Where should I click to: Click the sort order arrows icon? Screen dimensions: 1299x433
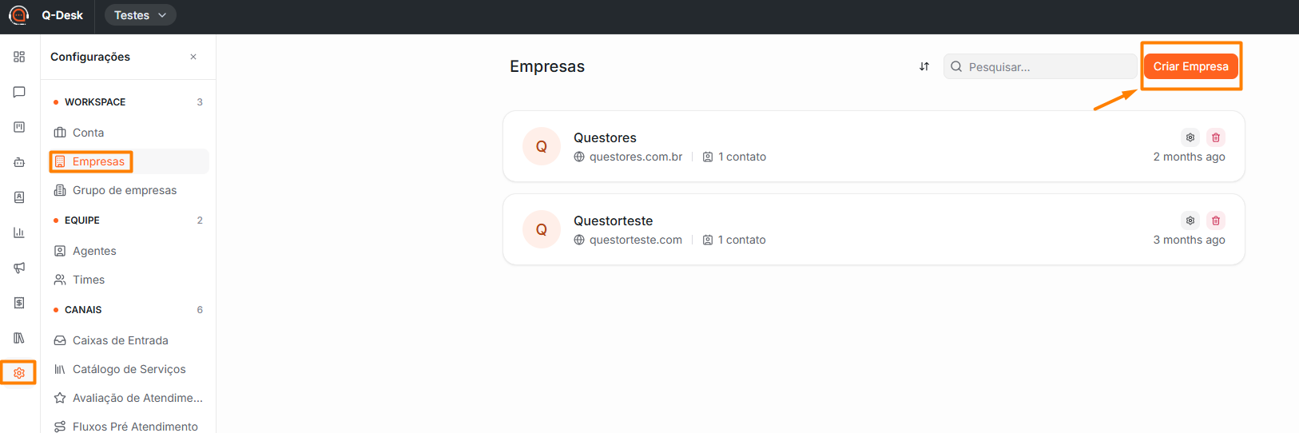924,66
